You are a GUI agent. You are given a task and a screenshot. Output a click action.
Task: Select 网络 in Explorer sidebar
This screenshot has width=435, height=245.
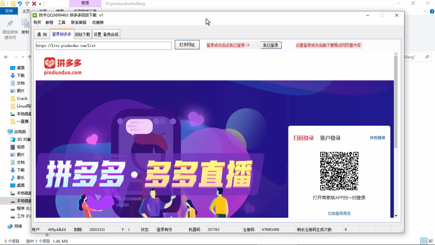[x=15, y=226]
